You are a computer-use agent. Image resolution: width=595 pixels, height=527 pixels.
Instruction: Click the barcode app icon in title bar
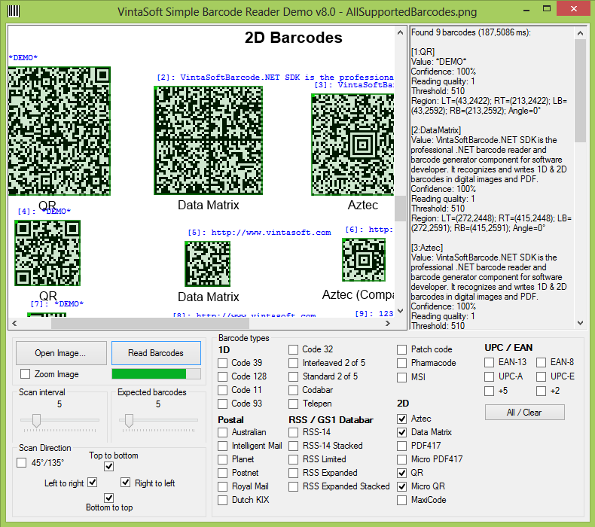(x=14, y=11)
